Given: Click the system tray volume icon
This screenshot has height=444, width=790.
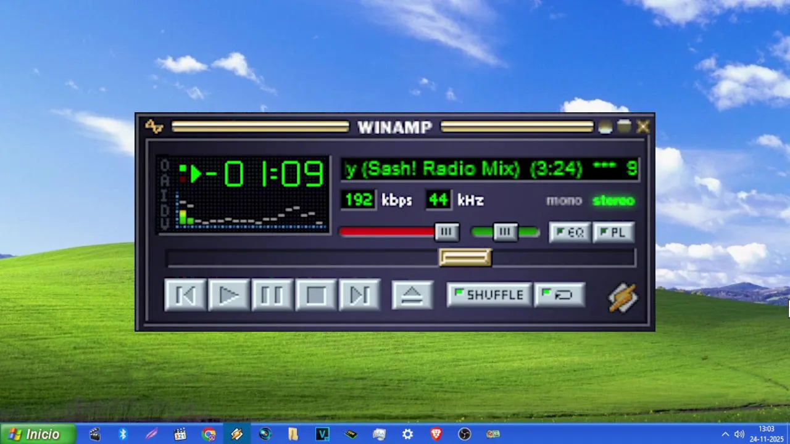Looking at the screenshot, I should click(739, 434).
